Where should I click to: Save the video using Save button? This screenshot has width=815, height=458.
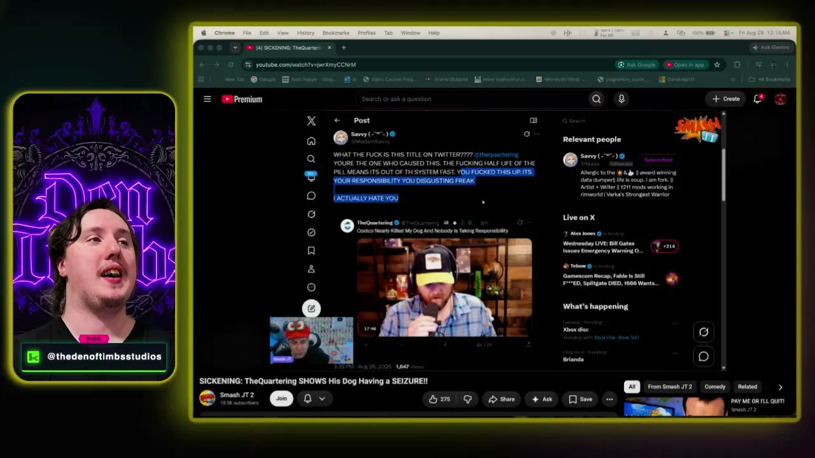(x=580, y=399)
